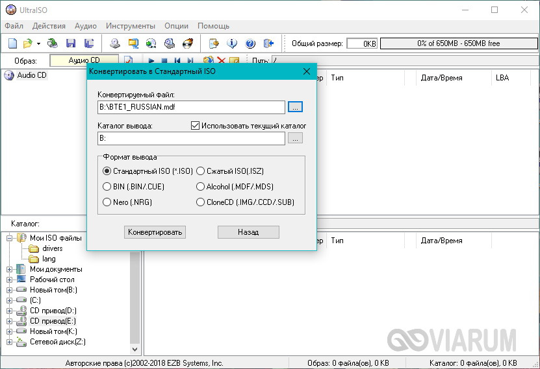Image resolution: width=540 pixels, height=369 pixels.
Task: Open the Опции menu
Action: click(x=176, y=26)
